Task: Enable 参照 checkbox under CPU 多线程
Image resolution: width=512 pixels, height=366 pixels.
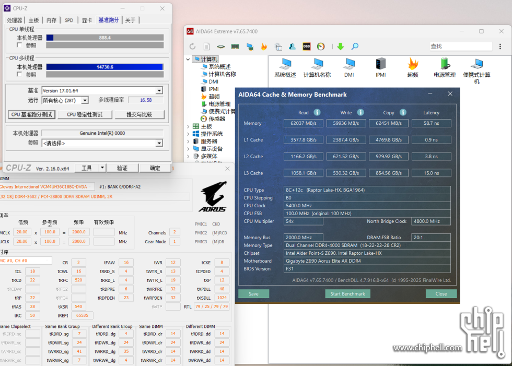Action: [x=20, y=75]
